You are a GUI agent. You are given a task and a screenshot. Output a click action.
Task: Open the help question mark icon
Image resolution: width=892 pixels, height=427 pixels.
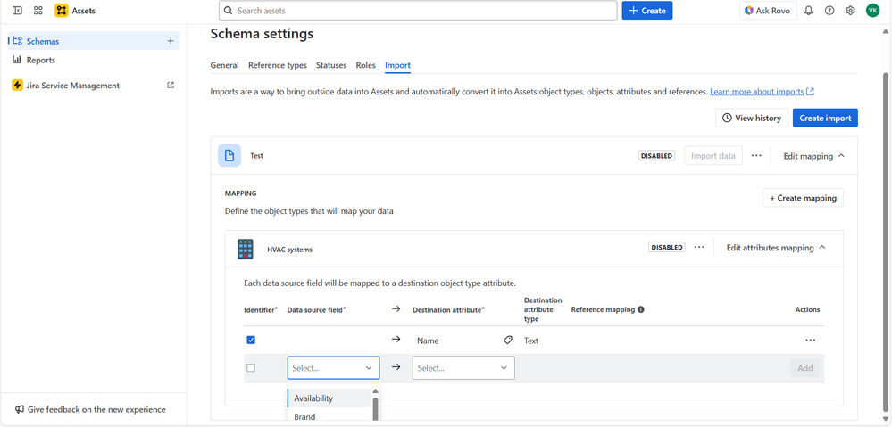(829, 11)
